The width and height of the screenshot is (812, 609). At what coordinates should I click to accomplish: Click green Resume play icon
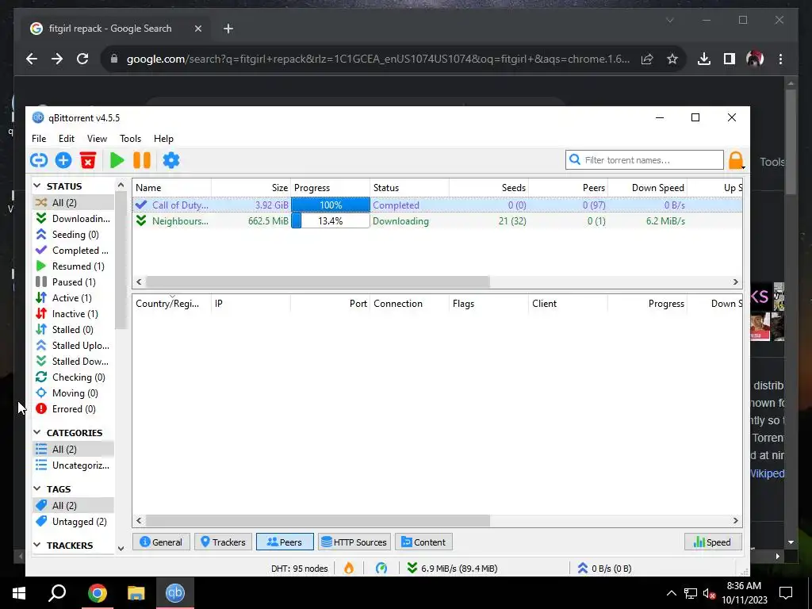(117, 160)
